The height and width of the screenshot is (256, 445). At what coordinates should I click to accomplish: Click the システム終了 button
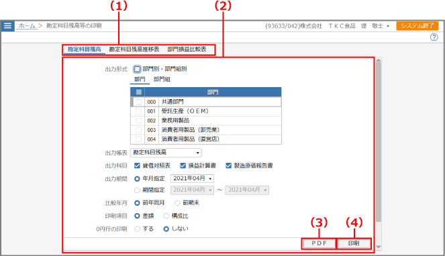(x=417, y=25)
